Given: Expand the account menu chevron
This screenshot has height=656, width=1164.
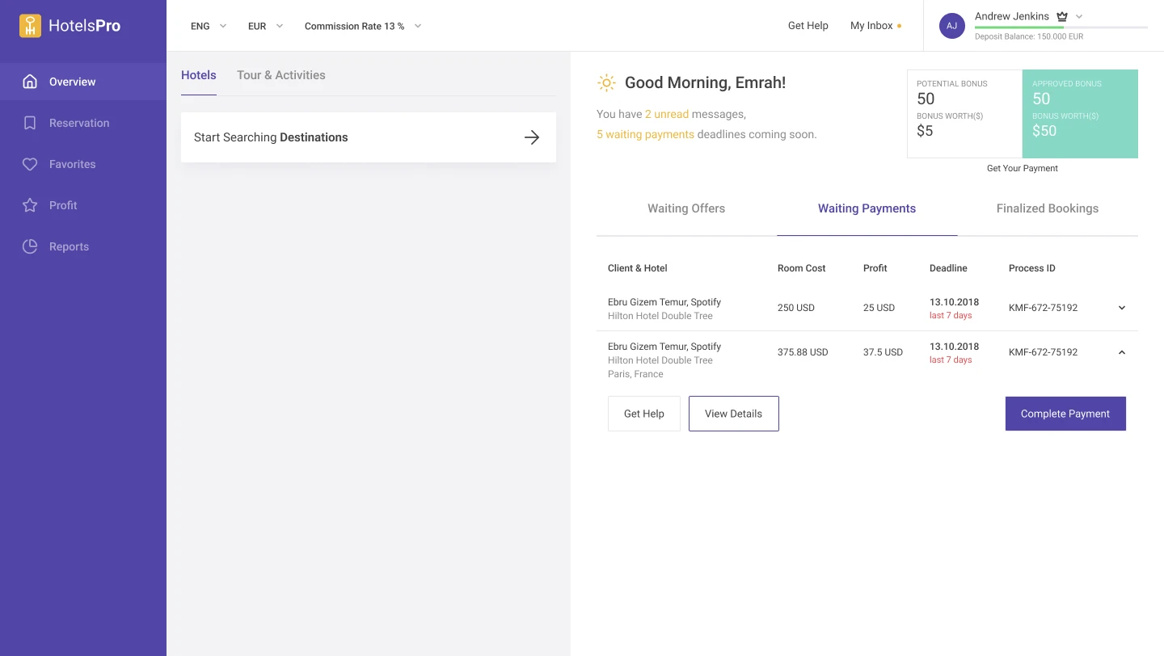Looking at the screenshot, I should point(1078,16).
